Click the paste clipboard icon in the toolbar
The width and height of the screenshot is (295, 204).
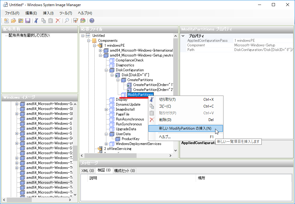pyautogui.click(x=51, y=21)
